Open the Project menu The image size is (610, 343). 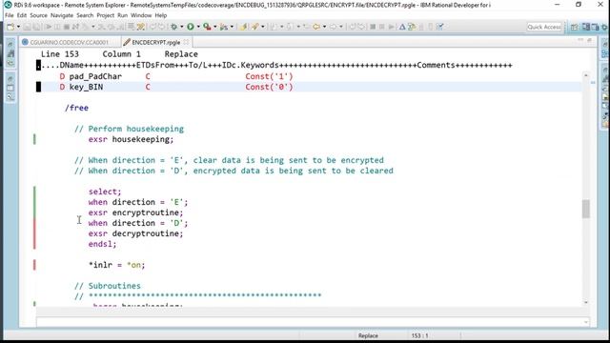[106, 15]
